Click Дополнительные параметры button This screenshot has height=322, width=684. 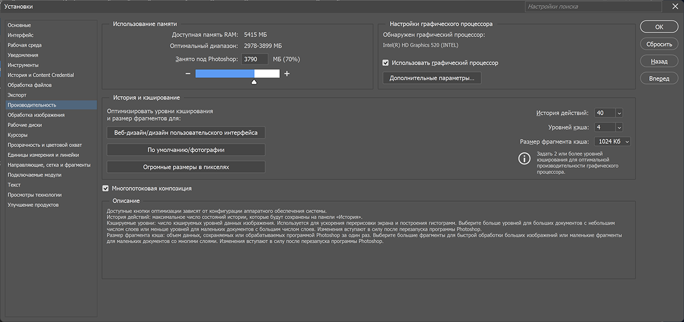[x=432, y=78]
